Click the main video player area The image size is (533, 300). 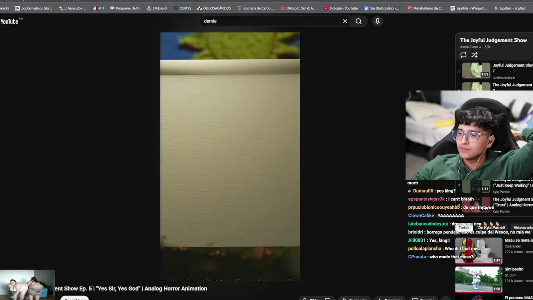230,157
